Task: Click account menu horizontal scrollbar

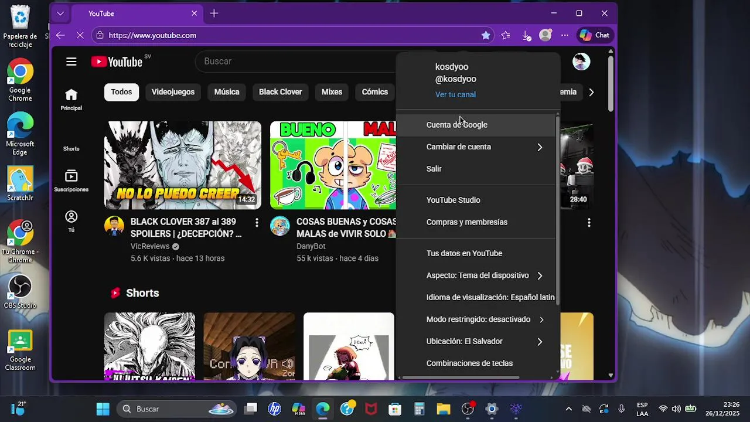Action: tap(460, 378)
